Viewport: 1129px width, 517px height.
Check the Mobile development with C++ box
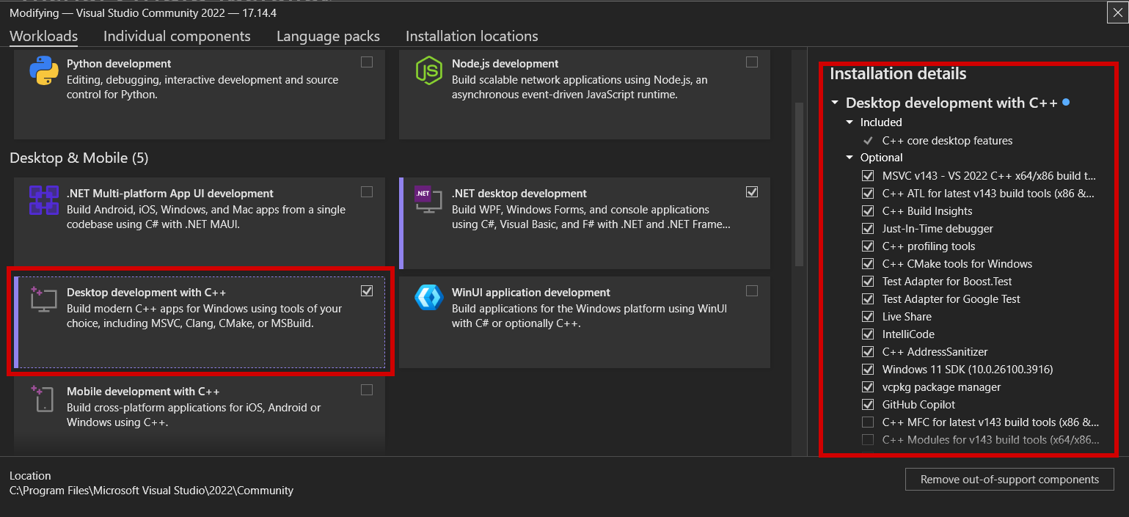point(367,390)
